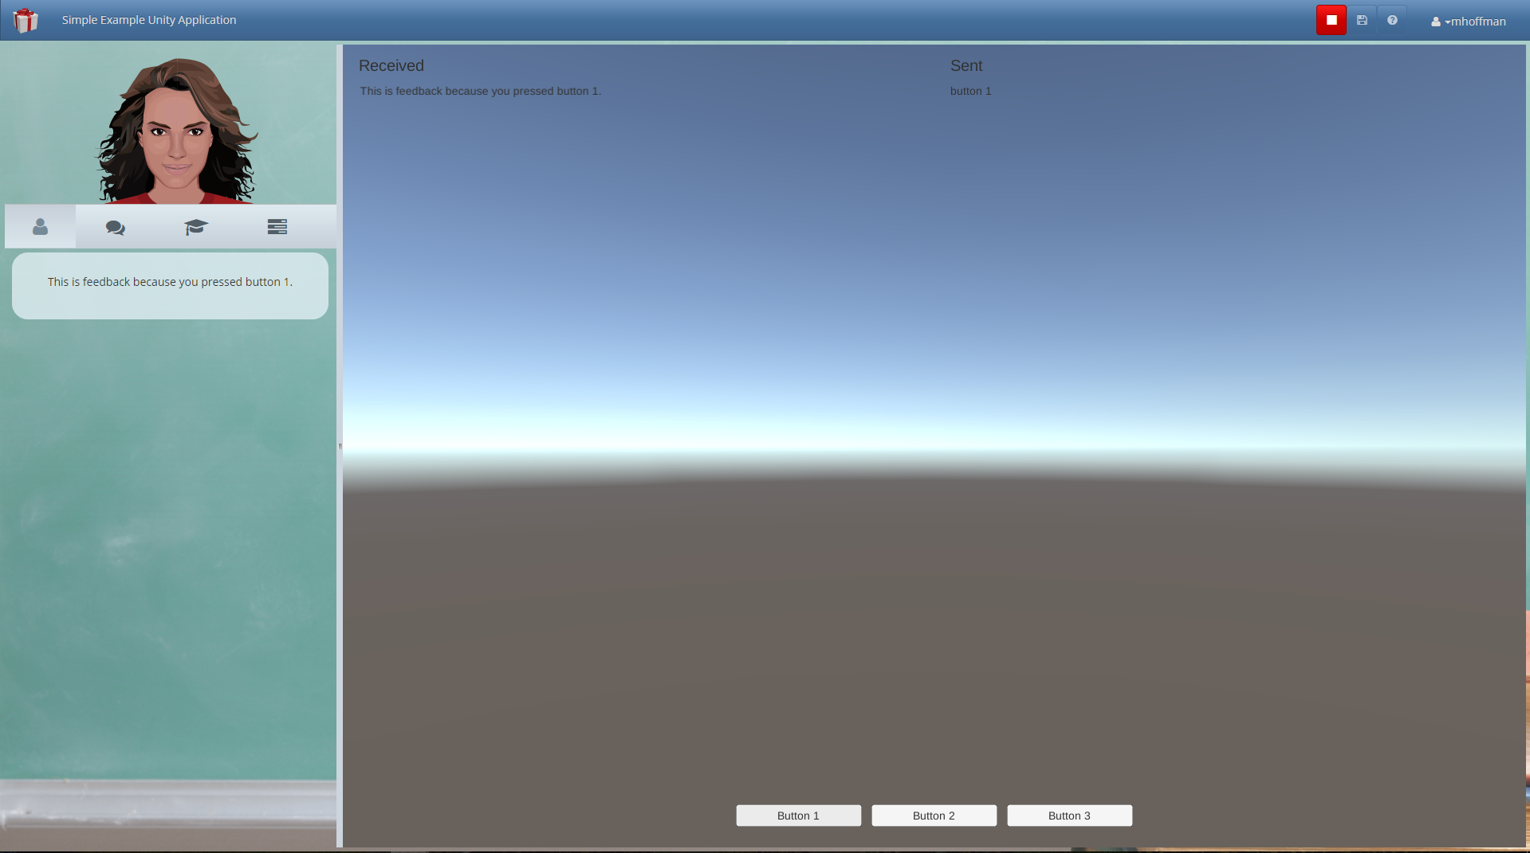
Task: Open the graduation cap learner tab
Action: [196, 227]
